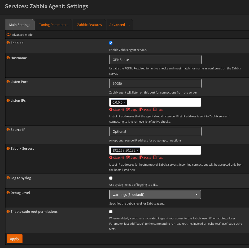This screenshot has height=248, width=249.
Task: Switch on advanced mode
Action: [x=8, y=34]
